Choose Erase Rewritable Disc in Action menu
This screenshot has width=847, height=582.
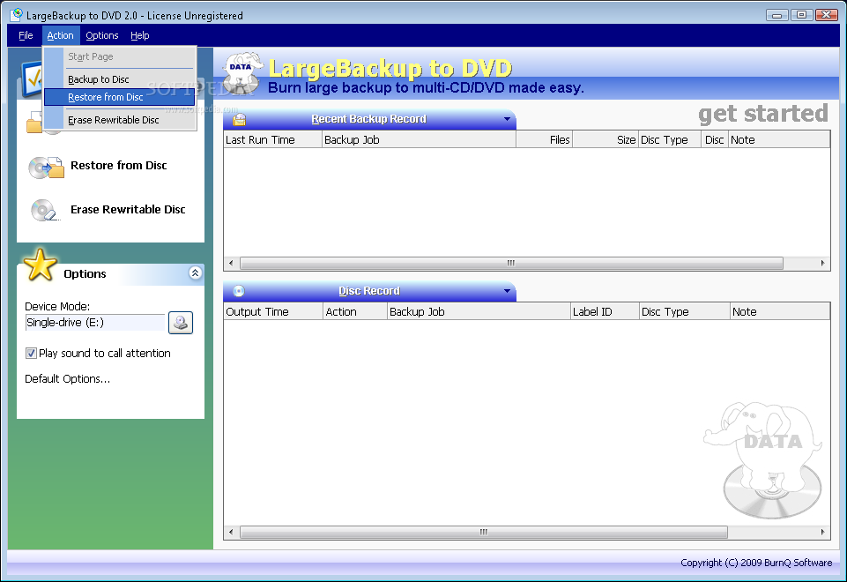119,120
